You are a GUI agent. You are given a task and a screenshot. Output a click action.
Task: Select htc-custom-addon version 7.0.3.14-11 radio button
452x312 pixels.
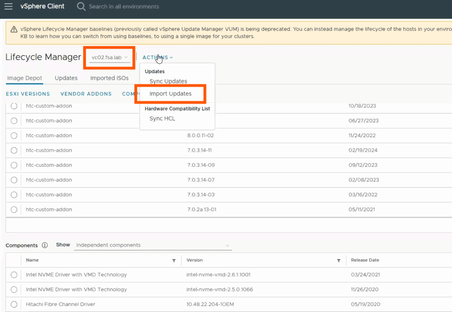(x=14, y=150)
